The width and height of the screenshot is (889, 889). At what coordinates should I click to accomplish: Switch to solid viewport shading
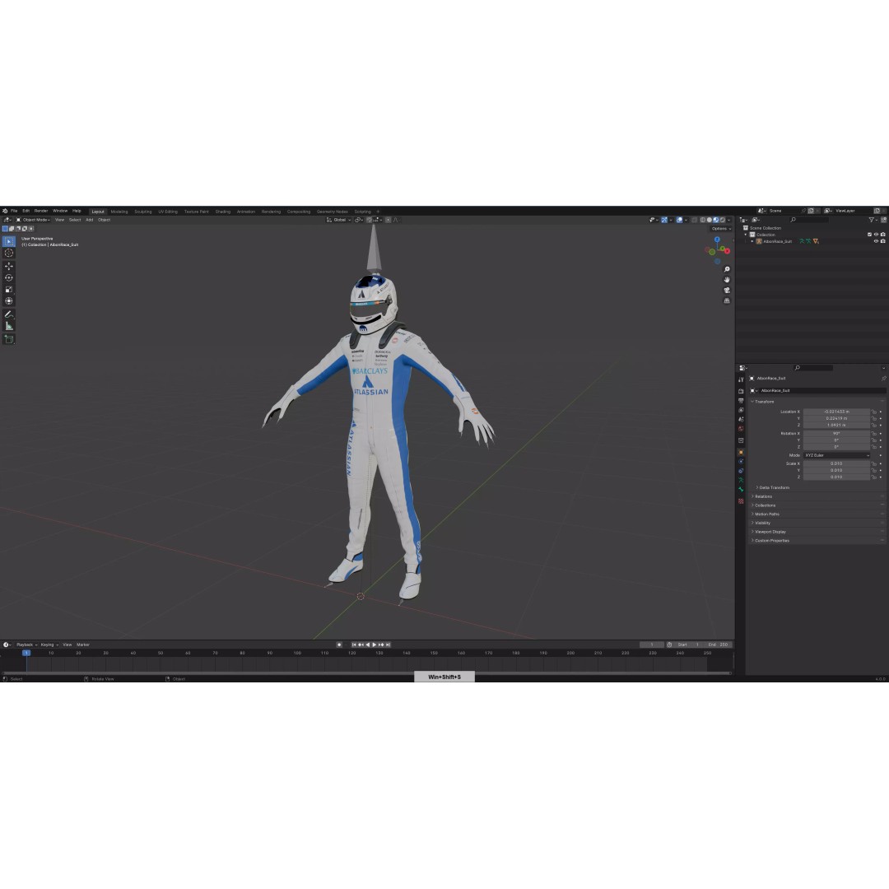pyautogui.click(x=710, y=220)
